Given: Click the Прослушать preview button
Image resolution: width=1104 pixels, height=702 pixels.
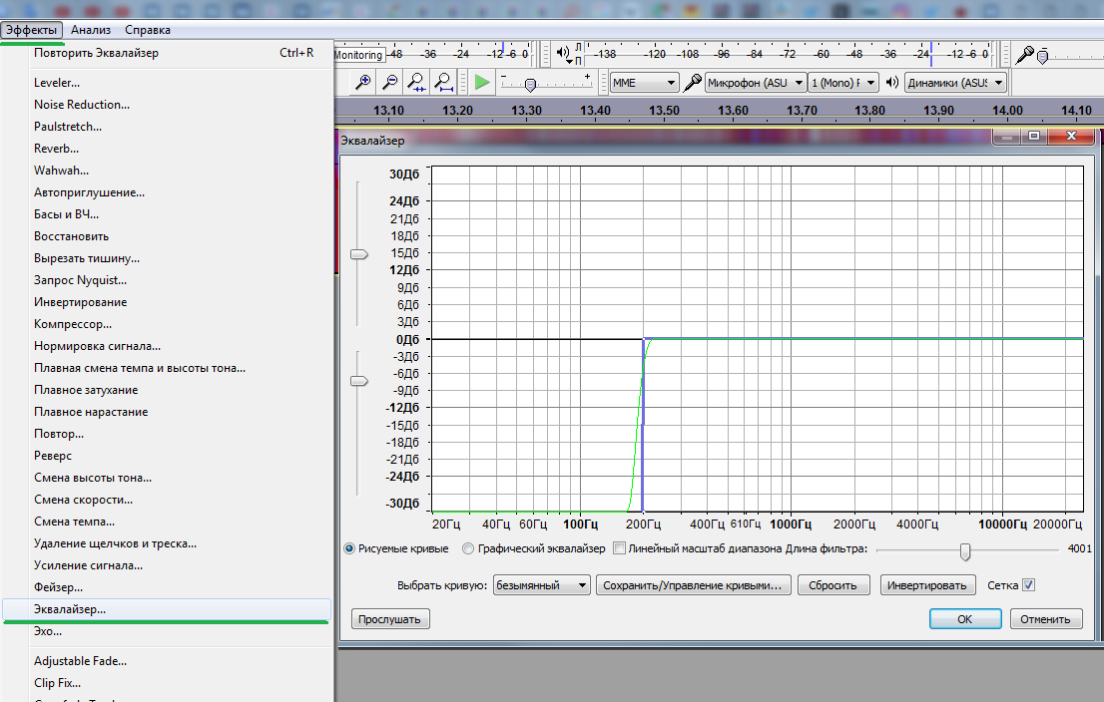Looking at the screenshot, I should coord(390,619).
